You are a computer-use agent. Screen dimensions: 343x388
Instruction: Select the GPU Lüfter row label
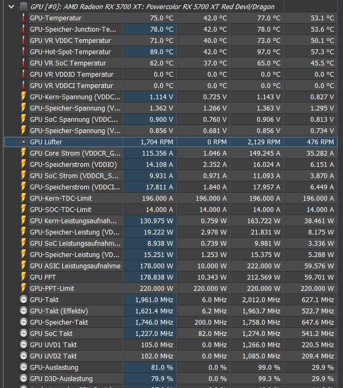point(46,142)
